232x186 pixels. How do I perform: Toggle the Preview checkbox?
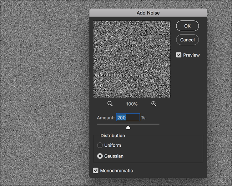(178, 55)
